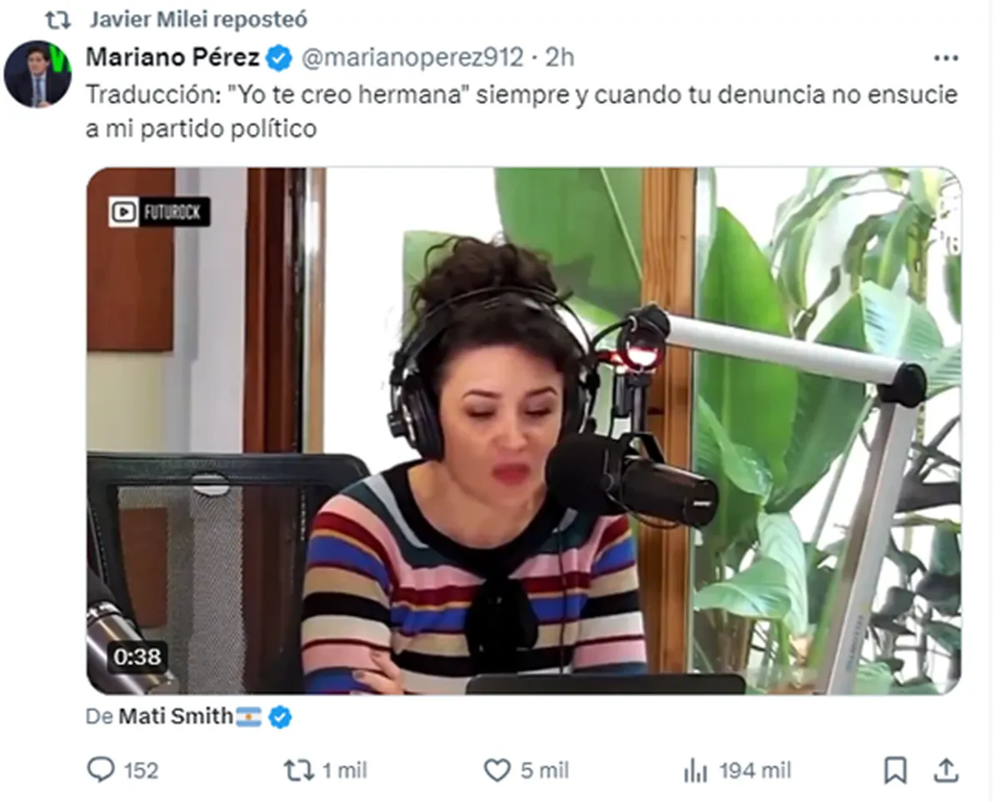Viewport: 1000px width, 801px height.
Task: Click the verified badge next to Mati Smith
Action: coord(280,717)
